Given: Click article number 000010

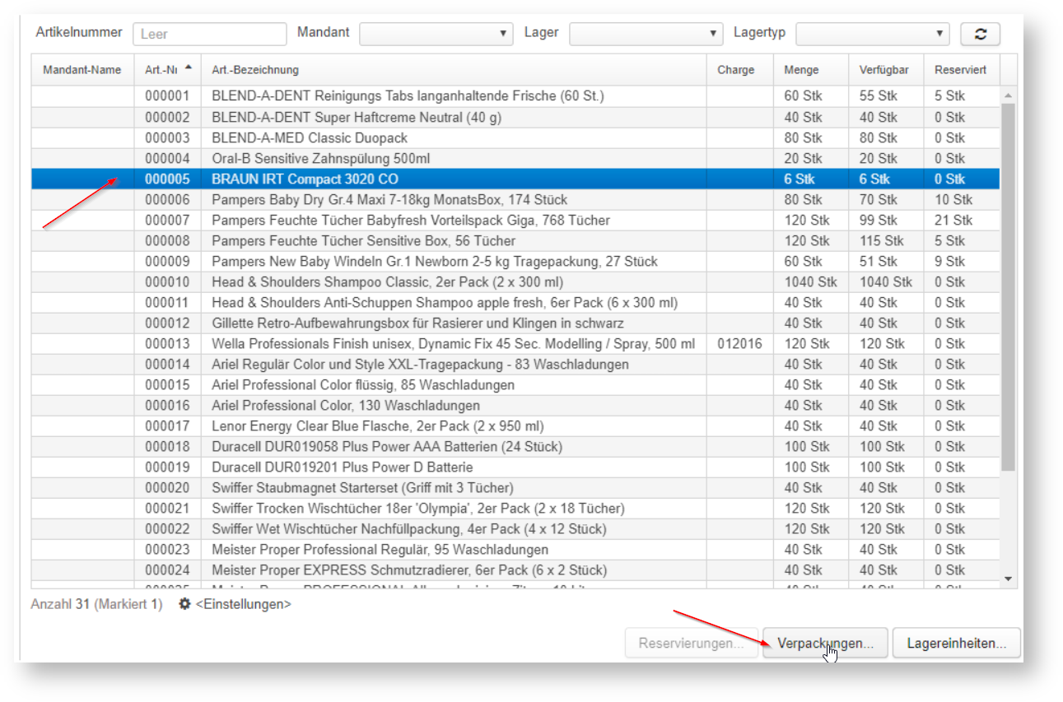Looking at the screenshot, I should pos(167,281).
